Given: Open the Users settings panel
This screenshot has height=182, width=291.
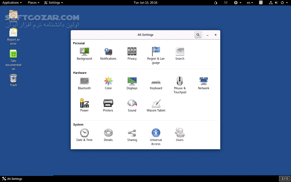Looking at the screenshot, I should 180,134.
